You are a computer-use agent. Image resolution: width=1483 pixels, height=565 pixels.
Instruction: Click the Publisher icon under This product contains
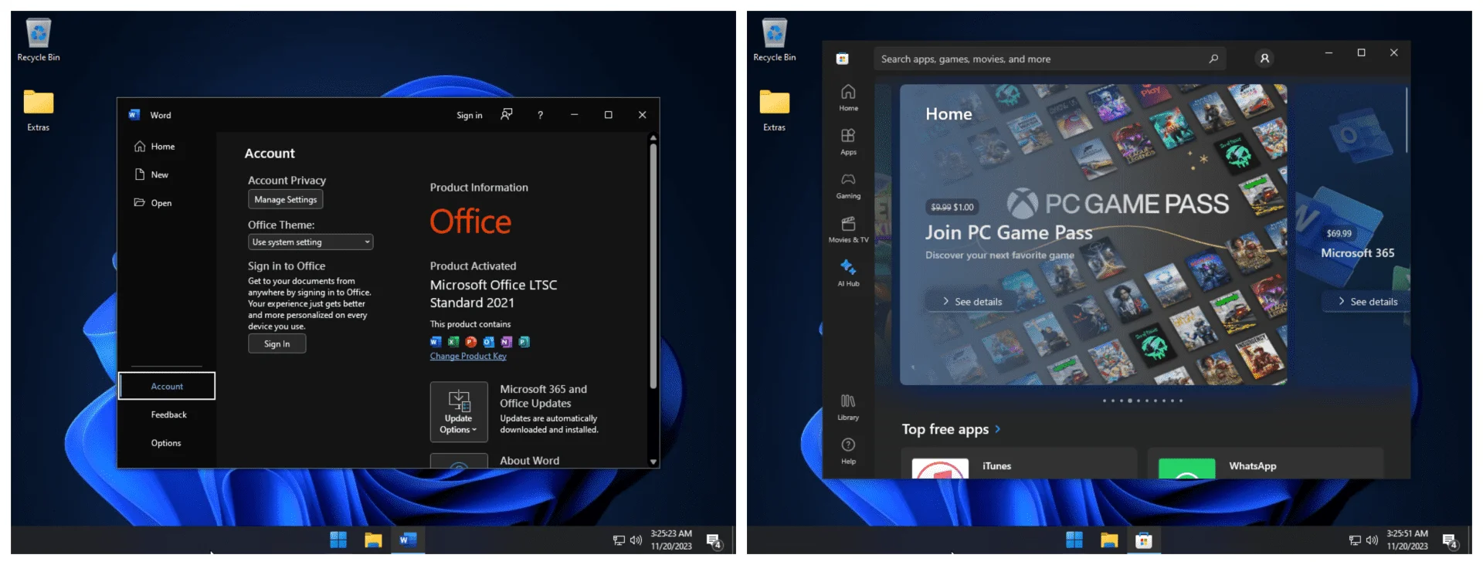pyautogui.click(x=524, y=342)
